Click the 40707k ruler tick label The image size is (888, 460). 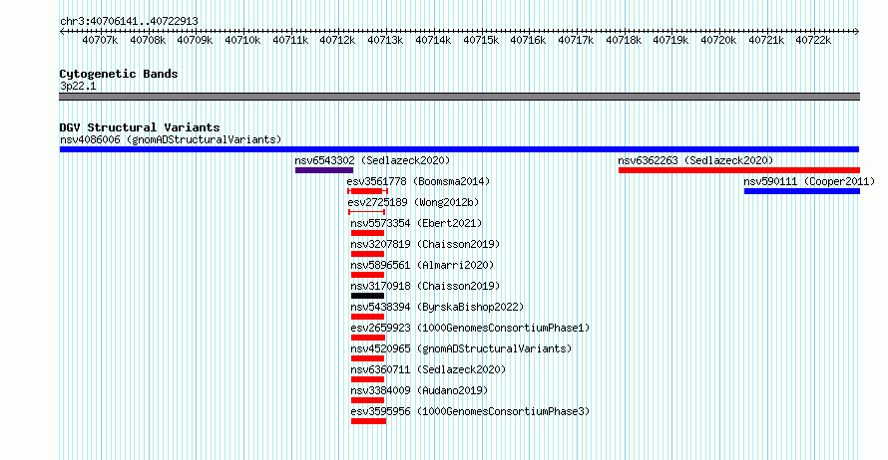point(100,40)
